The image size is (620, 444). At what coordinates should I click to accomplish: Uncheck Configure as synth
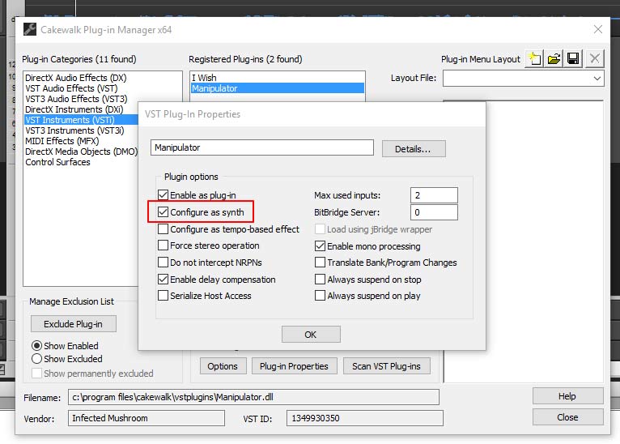coord(163,212)
